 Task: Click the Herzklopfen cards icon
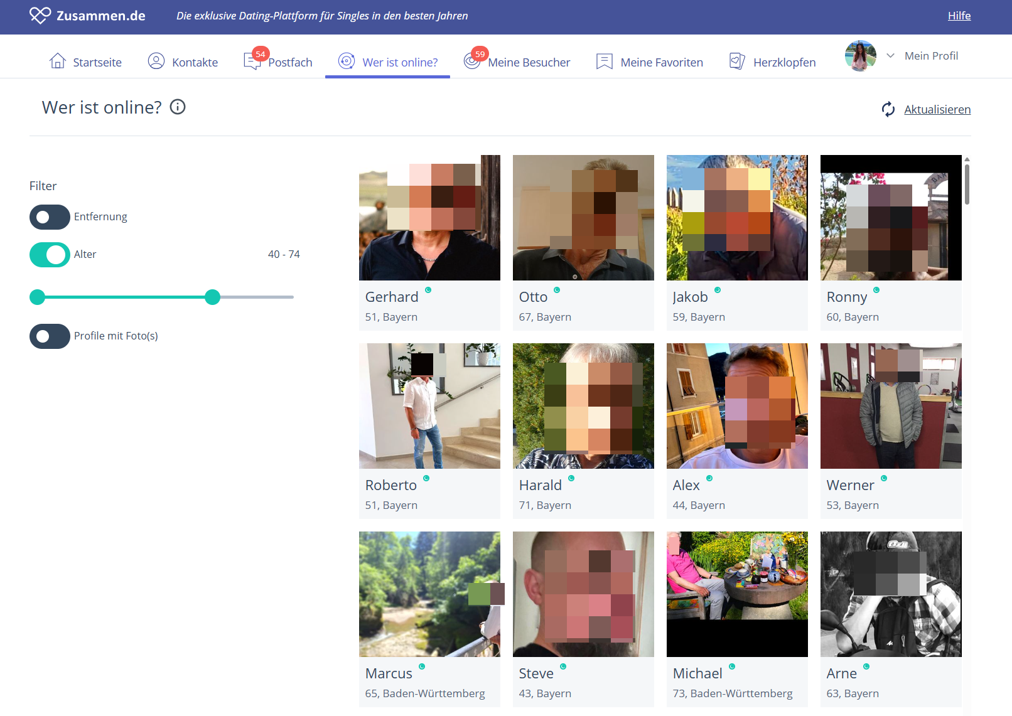click(737, 61)
